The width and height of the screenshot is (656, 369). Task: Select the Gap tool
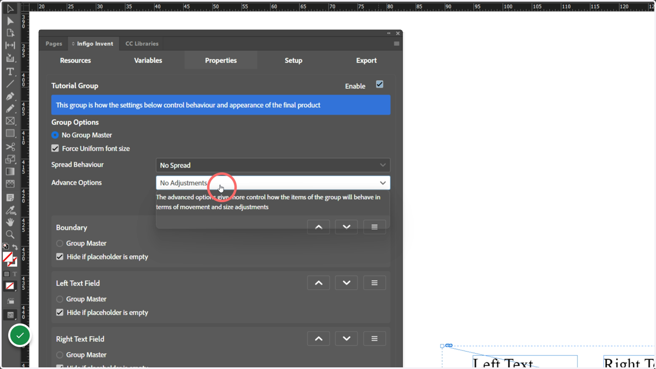click(10, 45)
